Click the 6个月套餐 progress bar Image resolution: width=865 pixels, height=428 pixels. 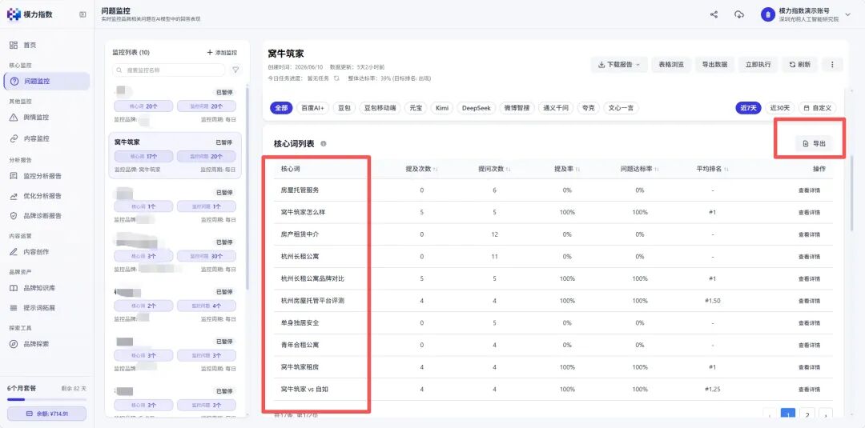(46, 399)
